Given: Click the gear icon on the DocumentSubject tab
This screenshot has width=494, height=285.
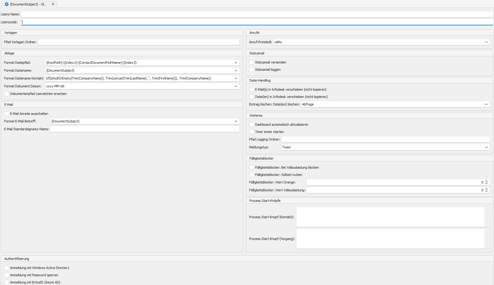Looking at the screenshot, I should click(7, 4).
